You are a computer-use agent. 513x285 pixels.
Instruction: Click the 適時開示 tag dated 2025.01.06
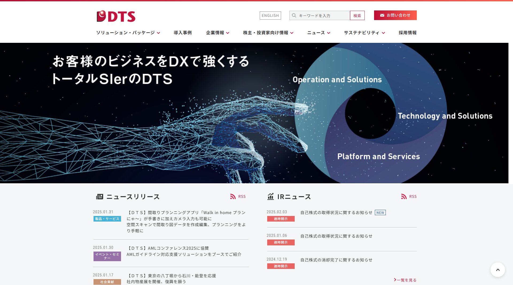tap(281, 242)
